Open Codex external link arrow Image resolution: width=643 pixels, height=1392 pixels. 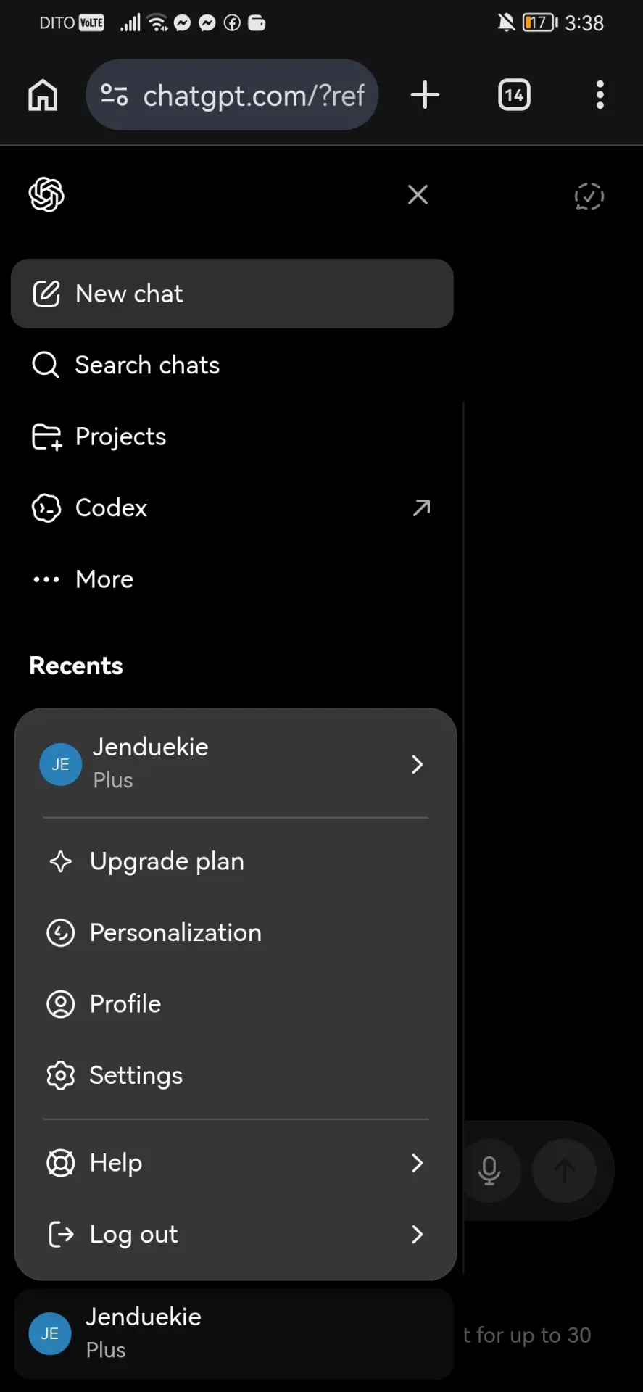click(x=421, y=507)
